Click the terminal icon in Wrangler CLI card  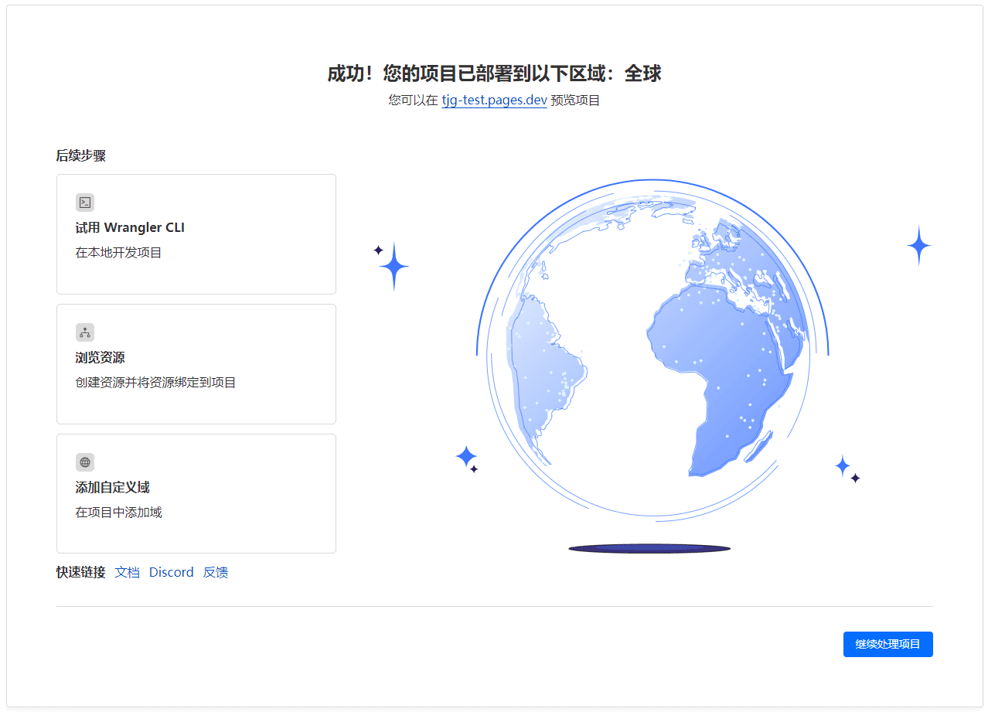pyautogui.click(x=85, y=203)
